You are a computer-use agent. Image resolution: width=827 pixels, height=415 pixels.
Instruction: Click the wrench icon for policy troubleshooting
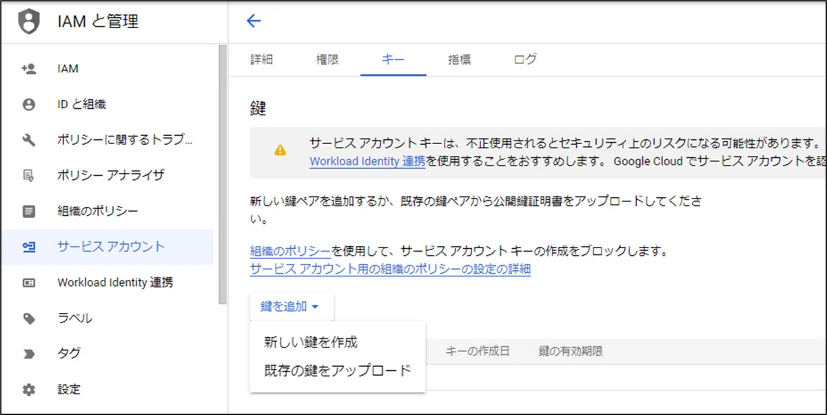point(28,140)
